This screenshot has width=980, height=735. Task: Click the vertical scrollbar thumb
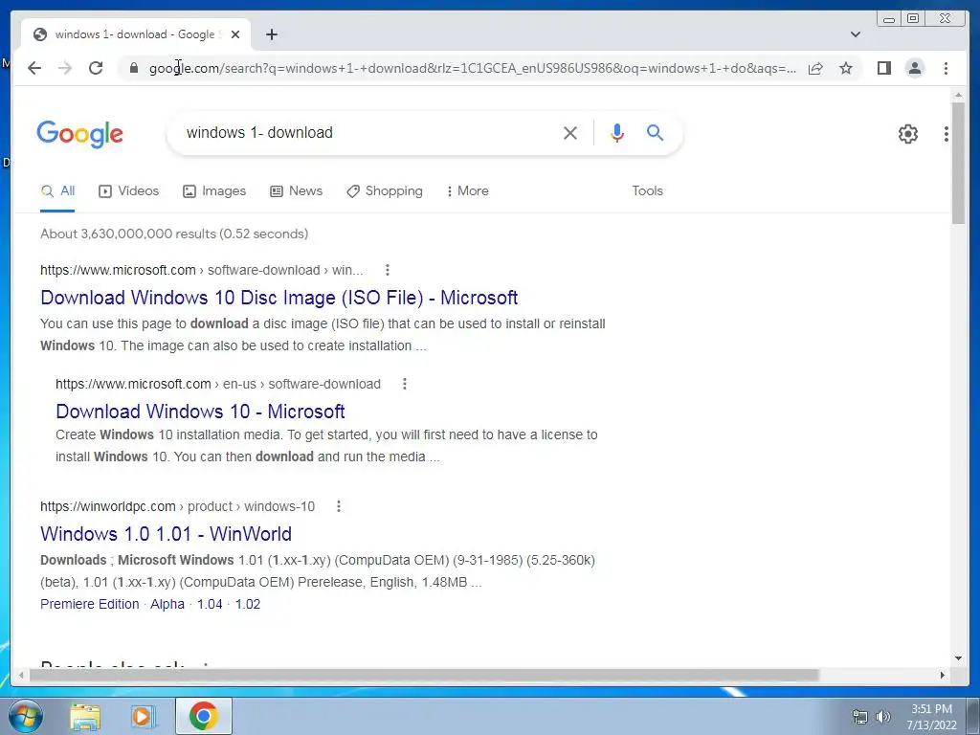(x=958, y=163)
